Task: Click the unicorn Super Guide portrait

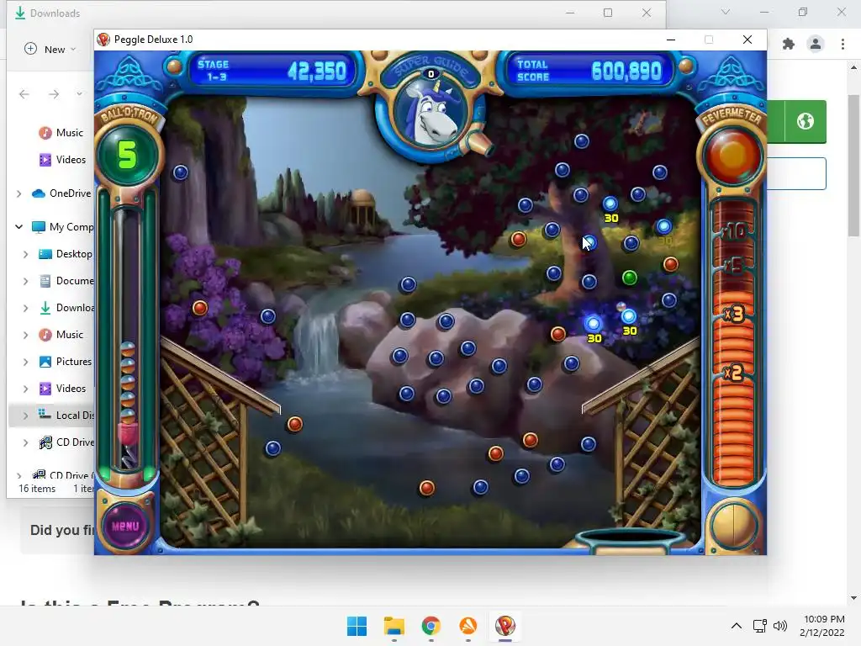Action: click(431, 114)
